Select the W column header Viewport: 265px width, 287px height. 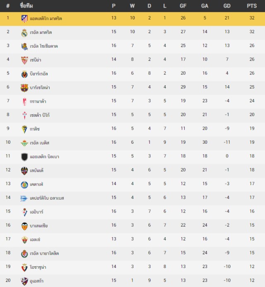(132, 6)
